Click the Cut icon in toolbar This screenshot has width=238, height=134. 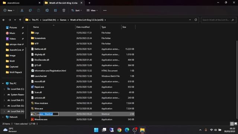click(x=22, y=10)
